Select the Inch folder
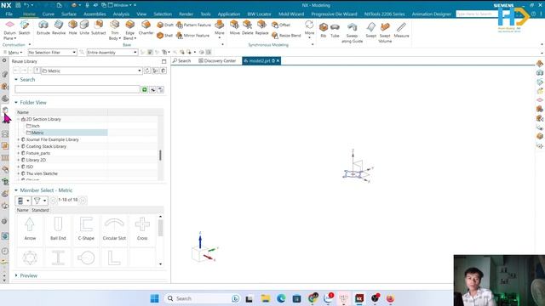Screen dimensions: 545x306 point(33,126)
